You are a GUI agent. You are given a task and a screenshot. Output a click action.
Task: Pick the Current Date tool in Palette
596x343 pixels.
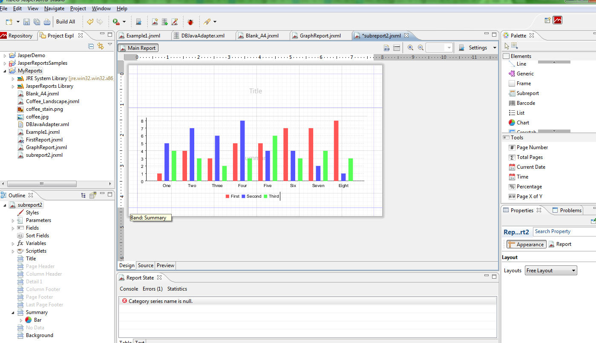click(x=527, y=167)
